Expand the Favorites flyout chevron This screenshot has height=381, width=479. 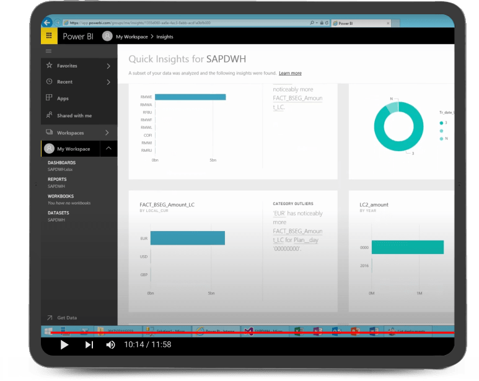click(x=108, y=66)
